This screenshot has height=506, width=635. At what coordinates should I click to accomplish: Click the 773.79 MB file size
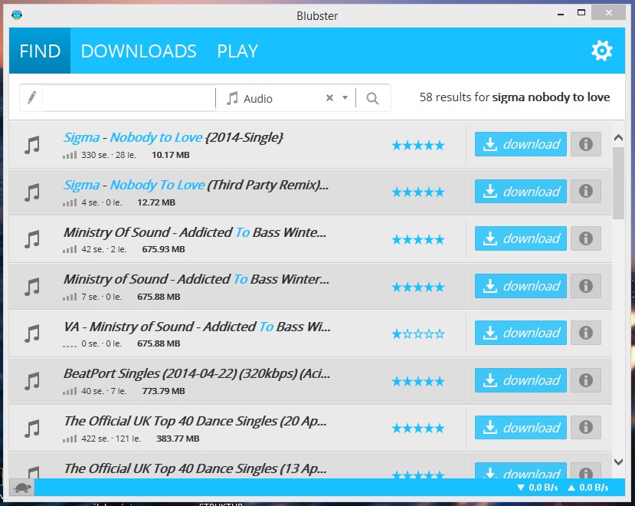[x=163, y=391]
